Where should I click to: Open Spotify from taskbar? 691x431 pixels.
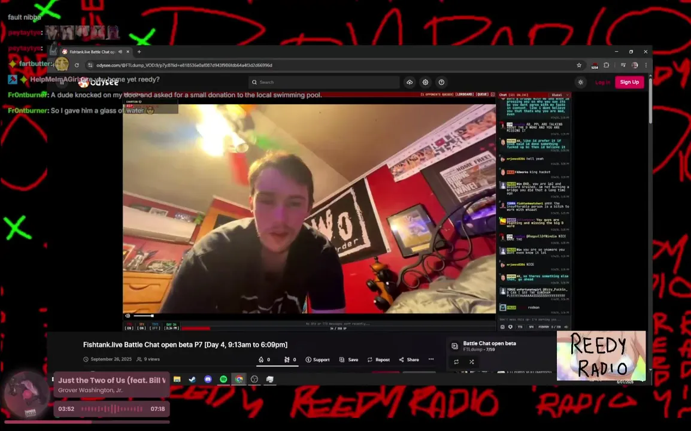click(223, 380)
